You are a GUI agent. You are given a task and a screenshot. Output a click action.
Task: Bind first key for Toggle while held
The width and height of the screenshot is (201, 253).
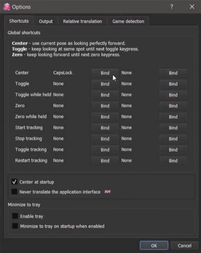pyautogui.click(x=105, y=95)
